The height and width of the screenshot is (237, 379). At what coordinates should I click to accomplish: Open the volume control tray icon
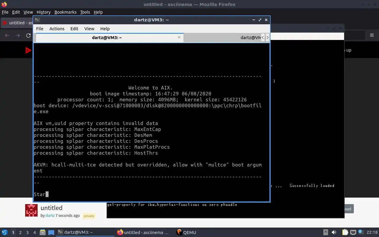[x=334, y=232]
